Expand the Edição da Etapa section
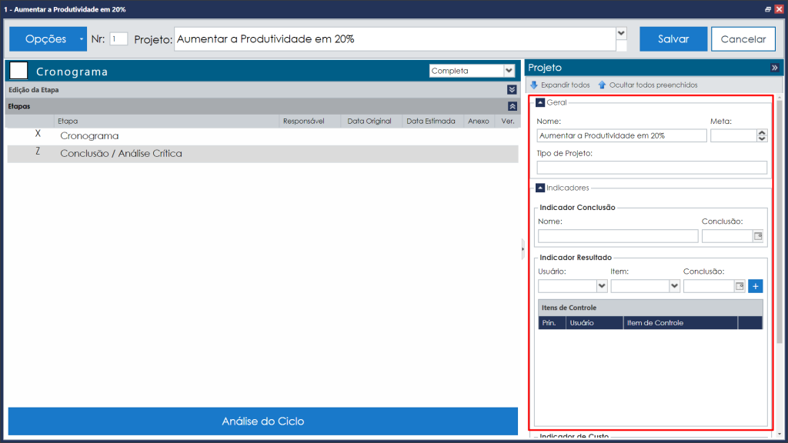The height and width of the screenshot is (443, 788). 512,90
